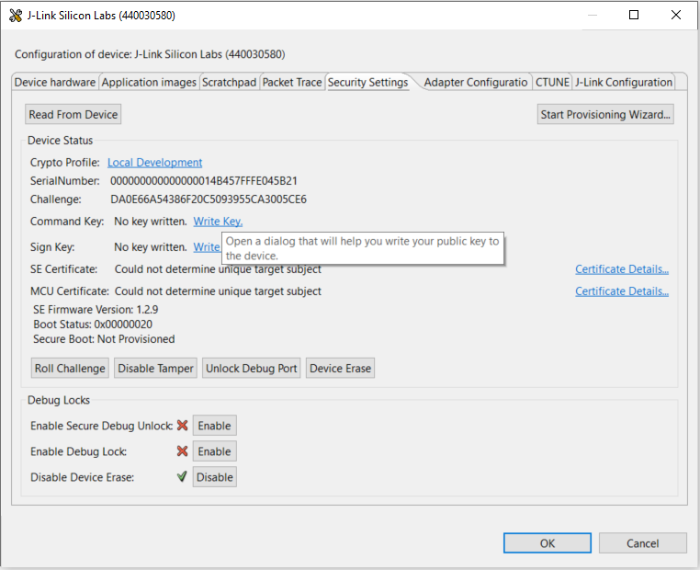The image size is (700, 570).
Task: Click Disable next to Disable Device Erase
Action: click(x=214, y=477)
